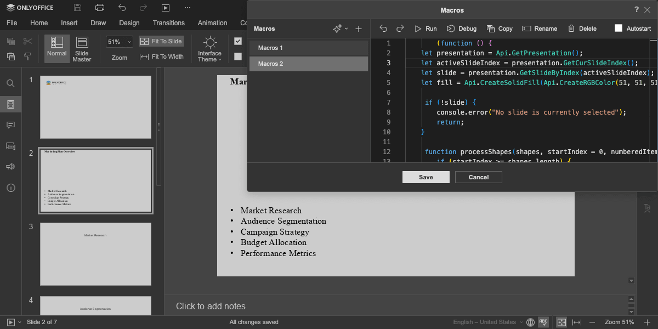Enable the Autostart checkbox

click(619, 29)
